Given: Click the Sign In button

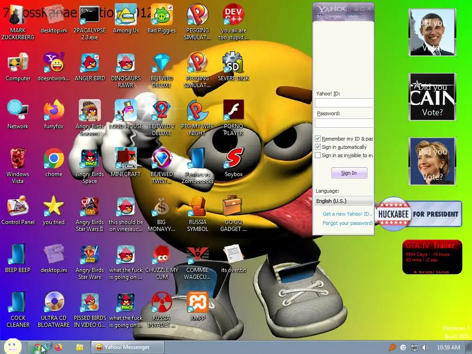Looking at the screenshot, I should coord(349,173).
